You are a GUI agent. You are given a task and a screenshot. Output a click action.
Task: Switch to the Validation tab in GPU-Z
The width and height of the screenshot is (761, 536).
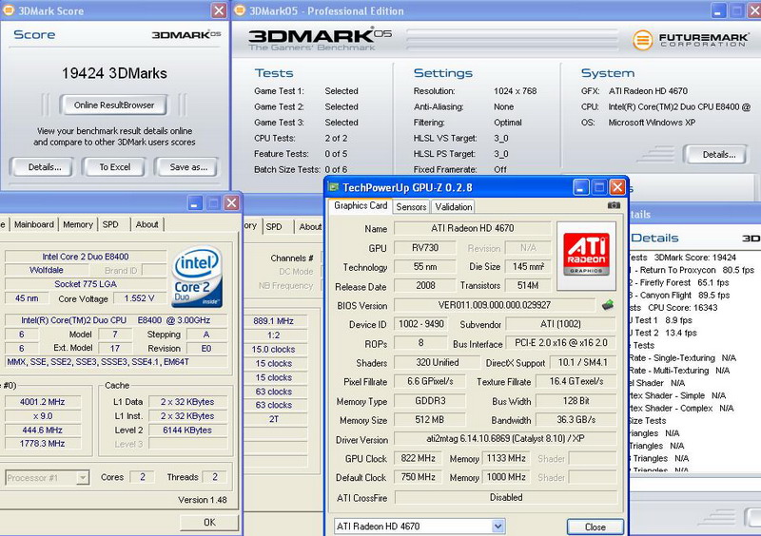click(x=454, y=206)
